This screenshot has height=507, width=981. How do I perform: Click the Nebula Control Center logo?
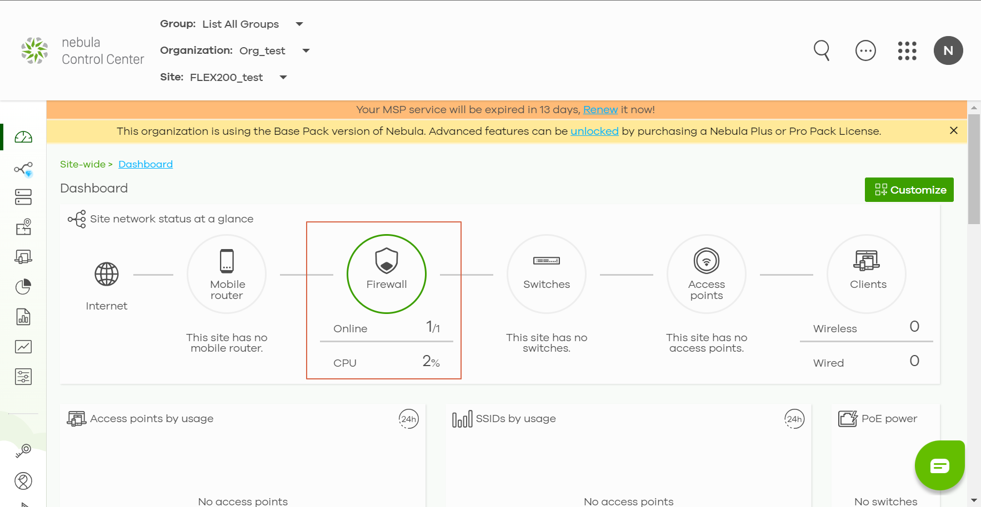click(82, 50)
